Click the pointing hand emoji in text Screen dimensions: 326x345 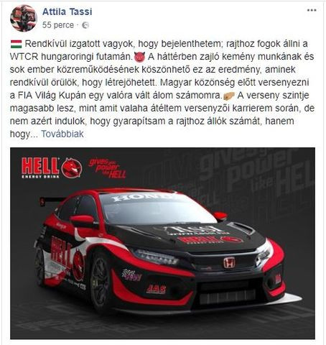pos(228,96)
